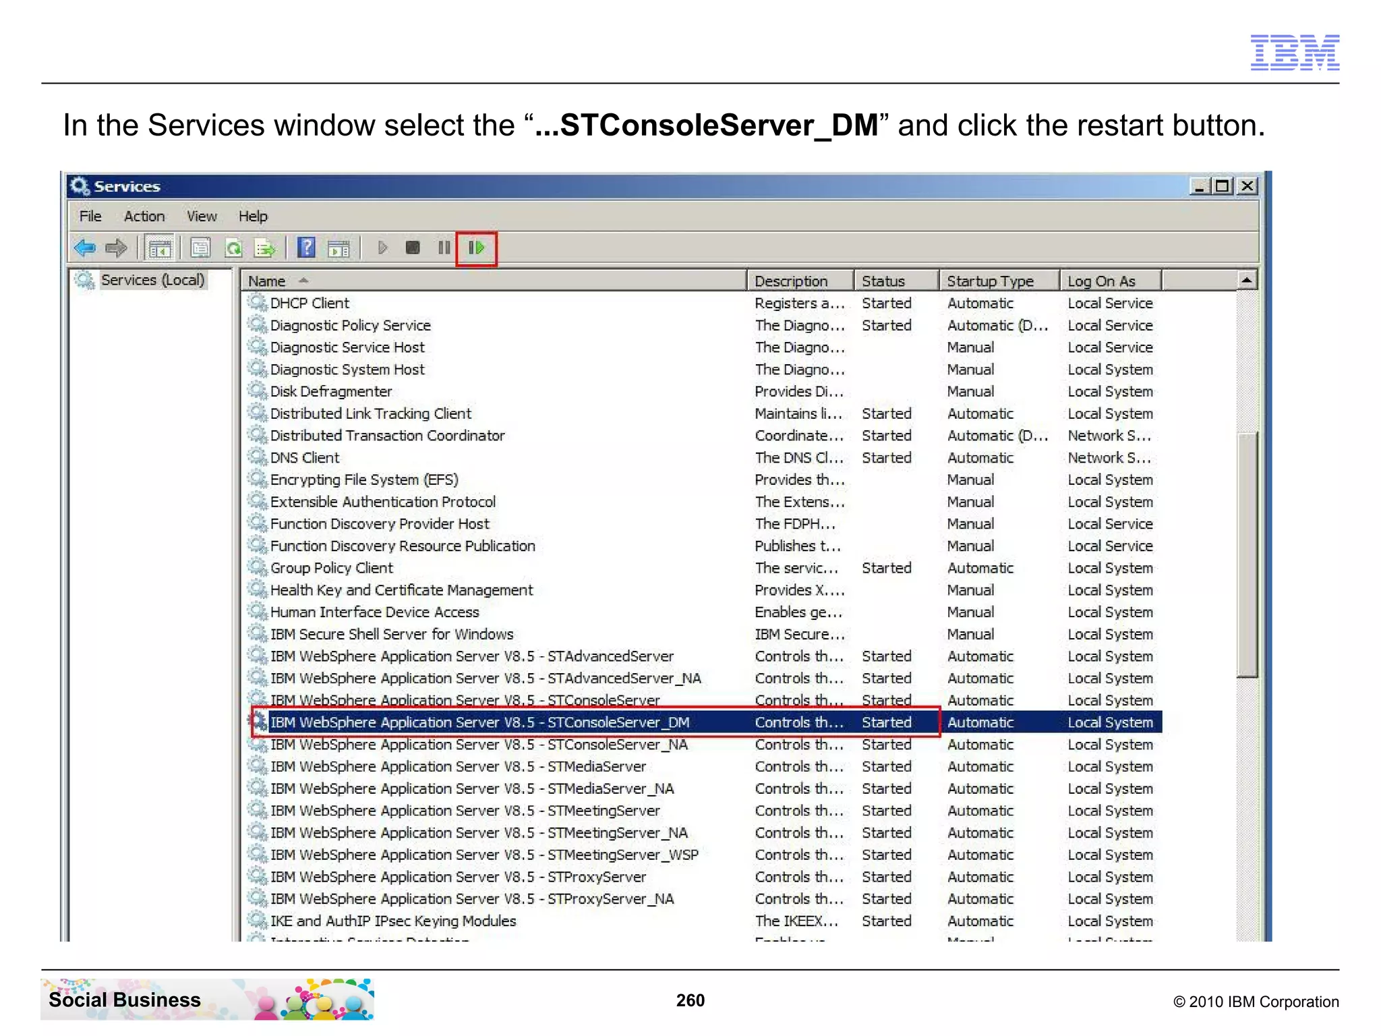The image size is (1381, 1036).
Task: Select the Group Policy Client service
Action: 703,568
